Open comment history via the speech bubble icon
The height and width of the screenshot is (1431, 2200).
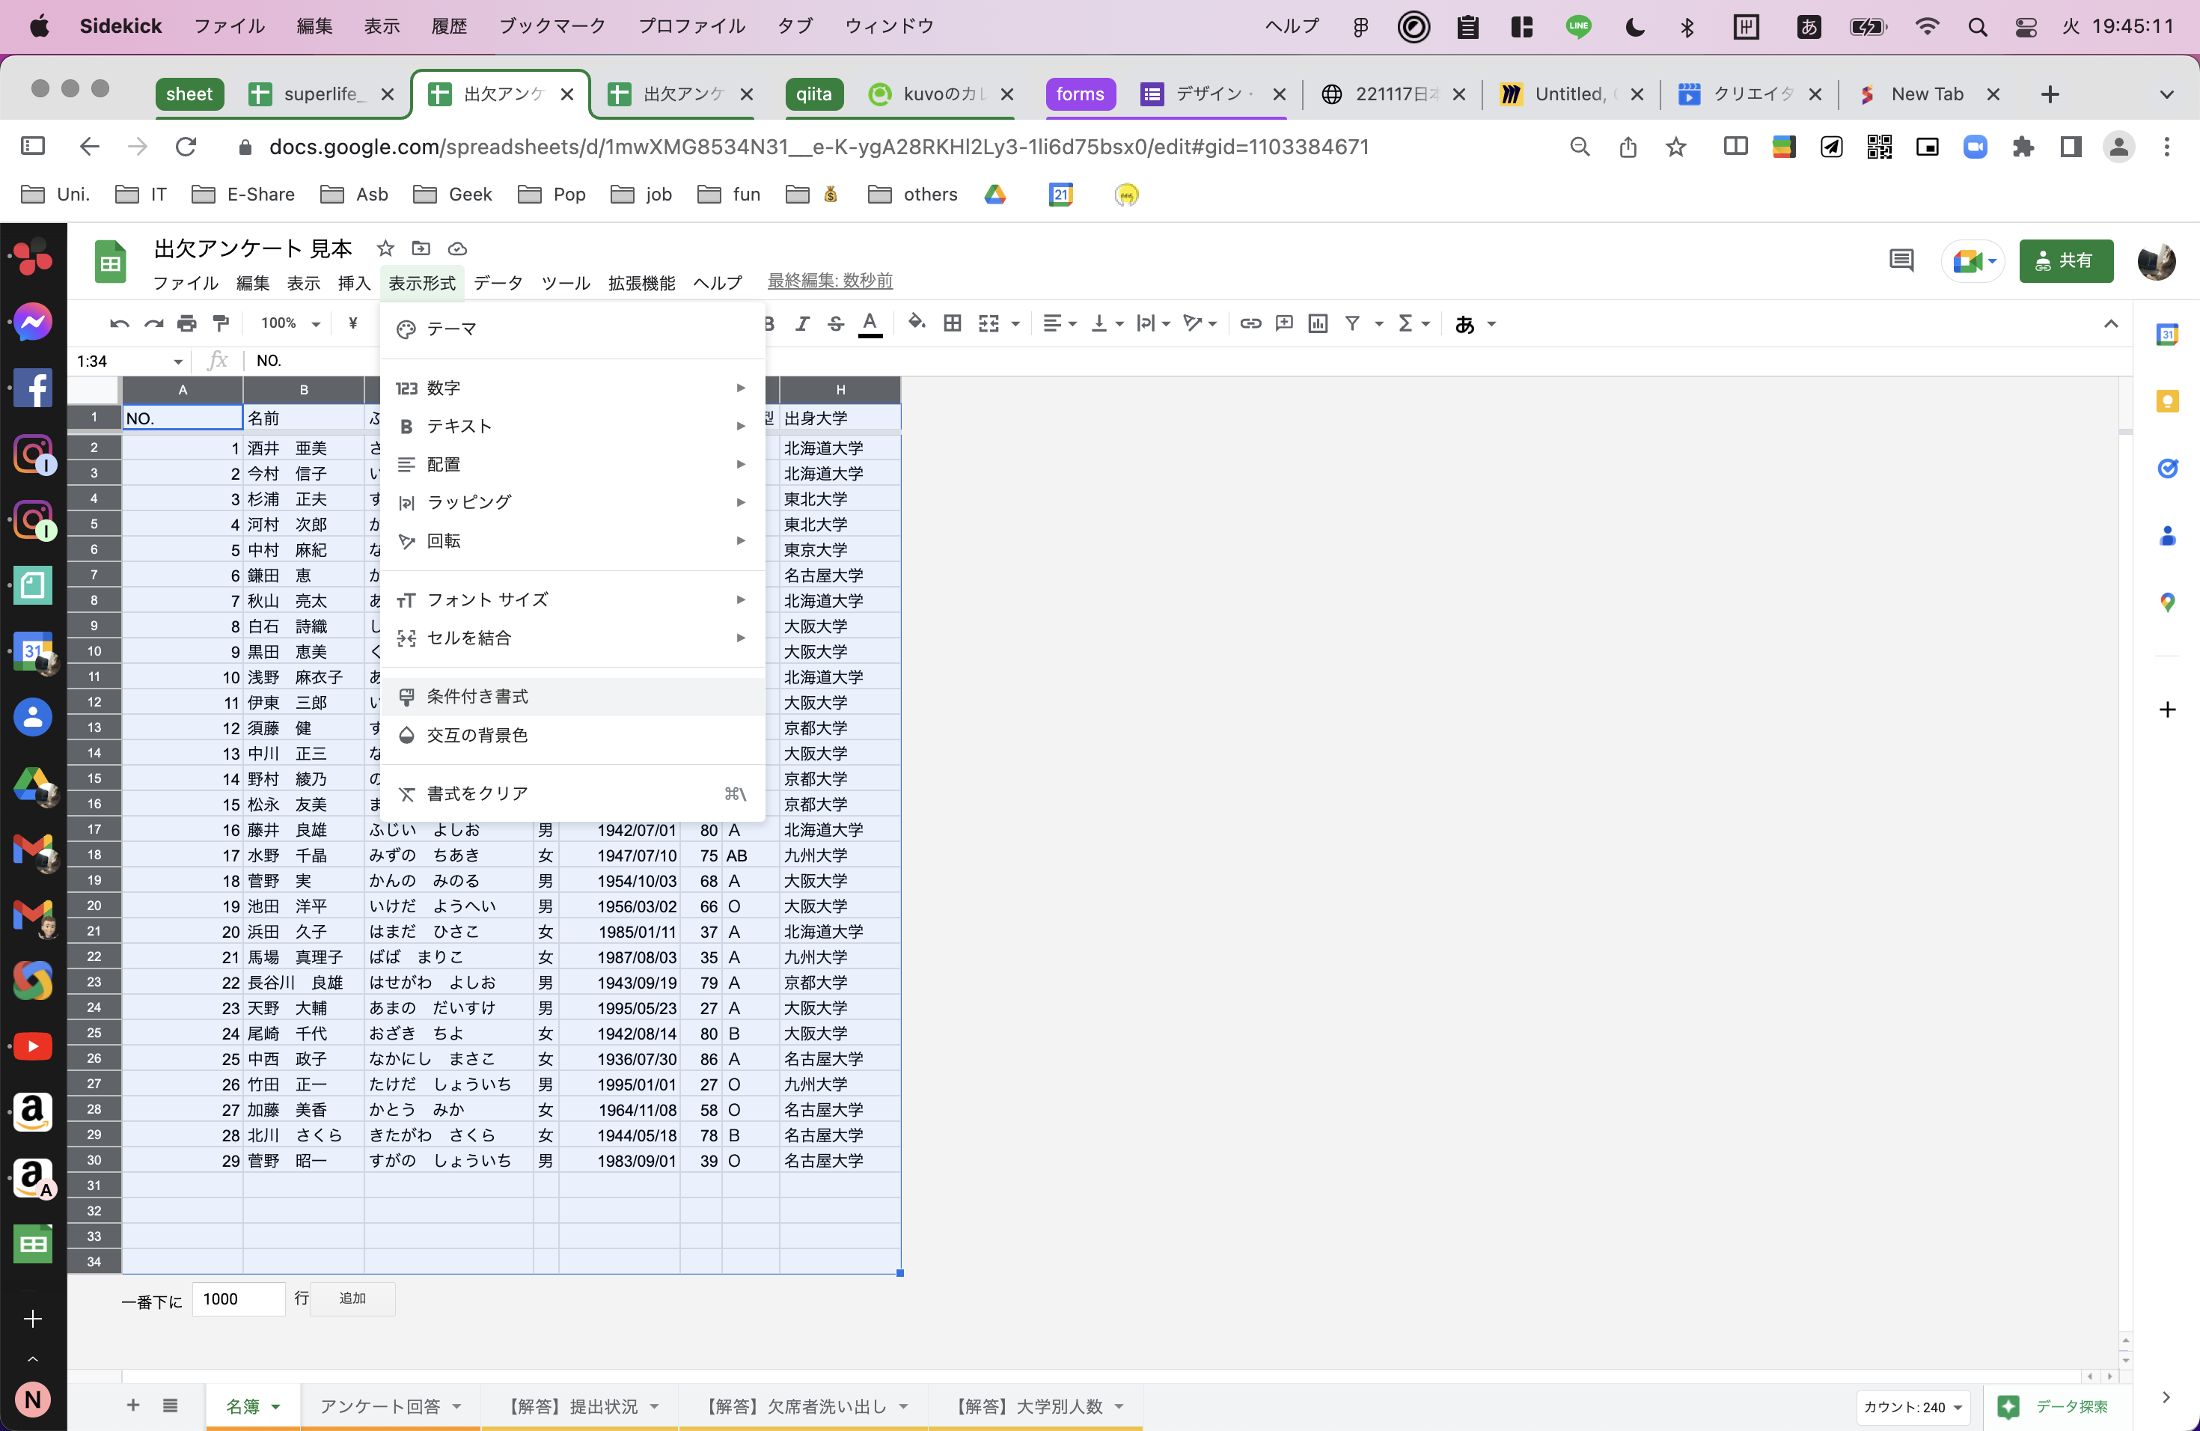coord(1901,260)
